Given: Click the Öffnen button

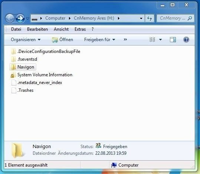Looking at the screenshot, I should click(62, 40).
